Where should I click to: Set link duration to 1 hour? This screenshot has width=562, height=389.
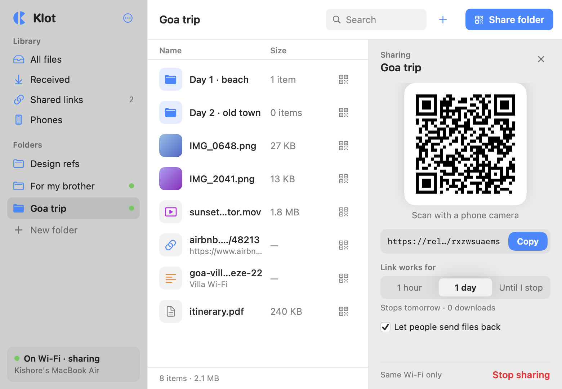pos(410,287)
